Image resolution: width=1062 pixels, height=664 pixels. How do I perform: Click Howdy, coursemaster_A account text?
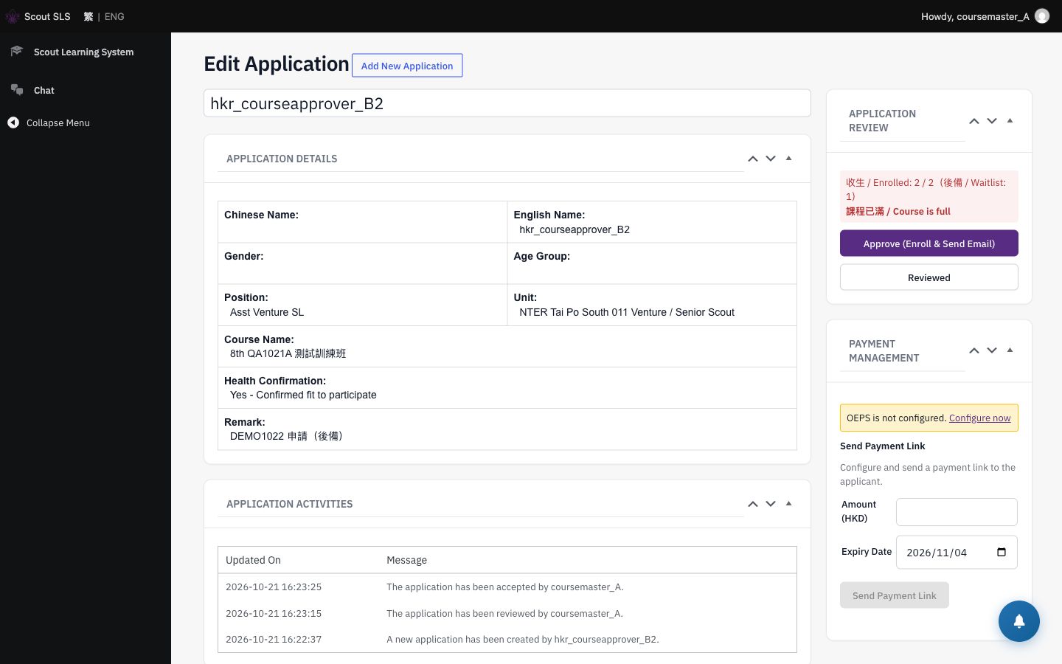pos(975,16)
